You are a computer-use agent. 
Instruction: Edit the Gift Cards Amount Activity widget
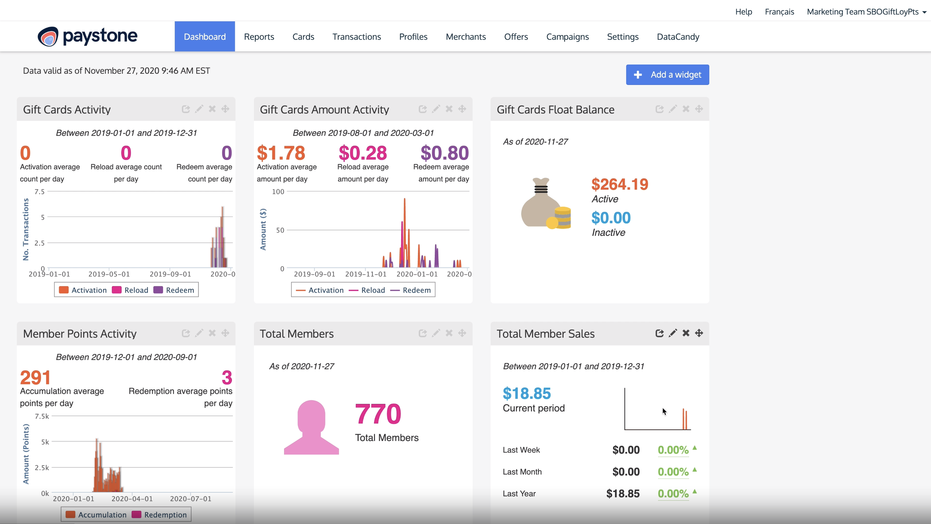point(436,109)
